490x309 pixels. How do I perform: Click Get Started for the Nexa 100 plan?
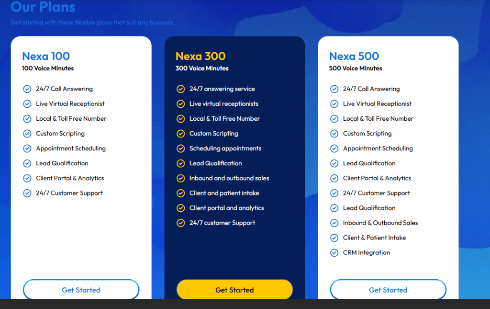(x=81, y=289)
